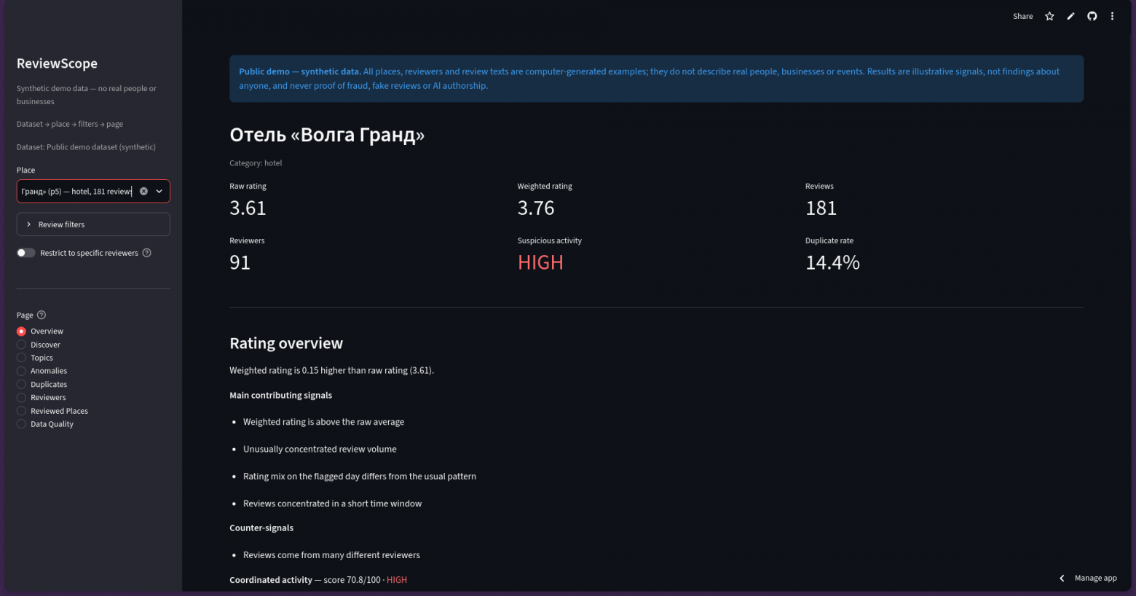Click the duplicate rate 14.4%
1136x596 pixels.
(832, 262)
